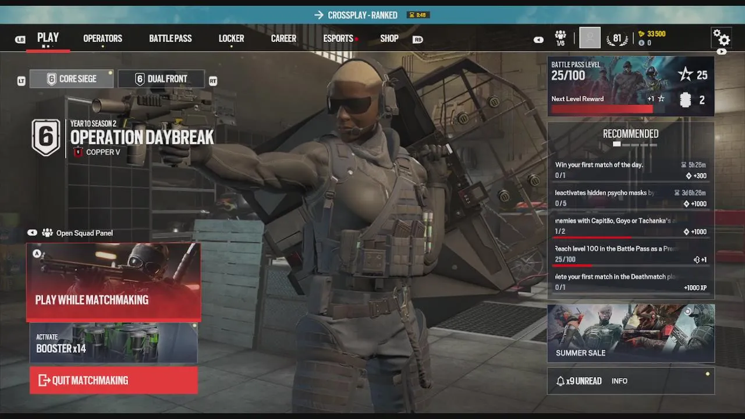Click the RB bumper navigation icon

click(x=417, y=40)
